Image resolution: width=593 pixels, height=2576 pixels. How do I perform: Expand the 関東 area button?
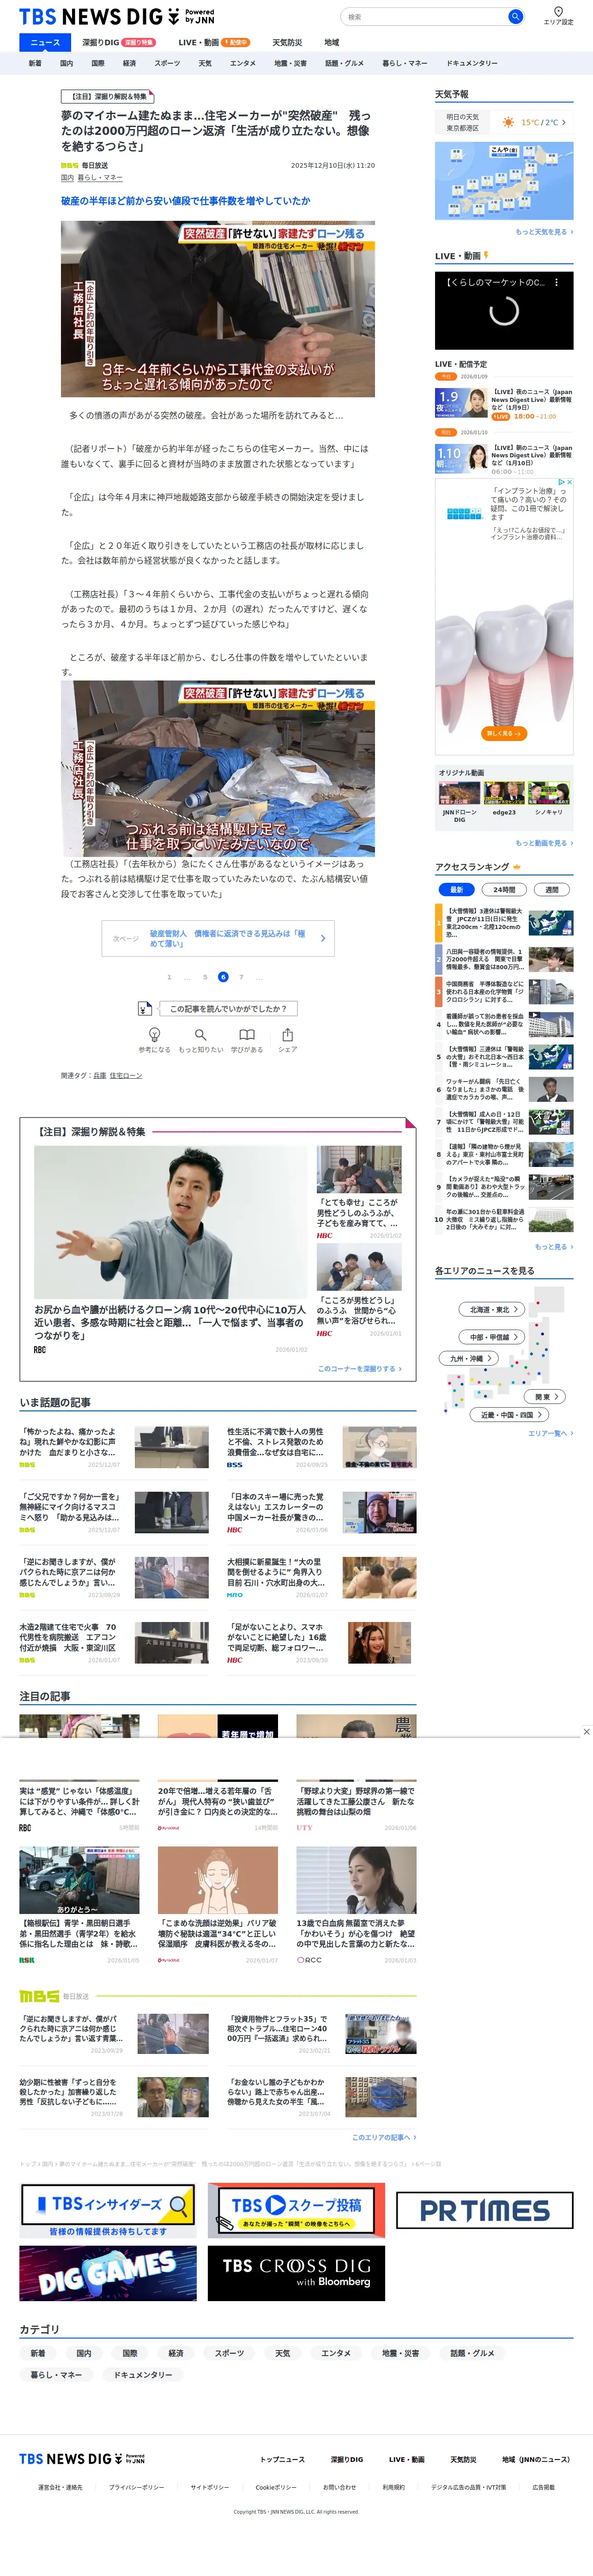(546, 1397)
